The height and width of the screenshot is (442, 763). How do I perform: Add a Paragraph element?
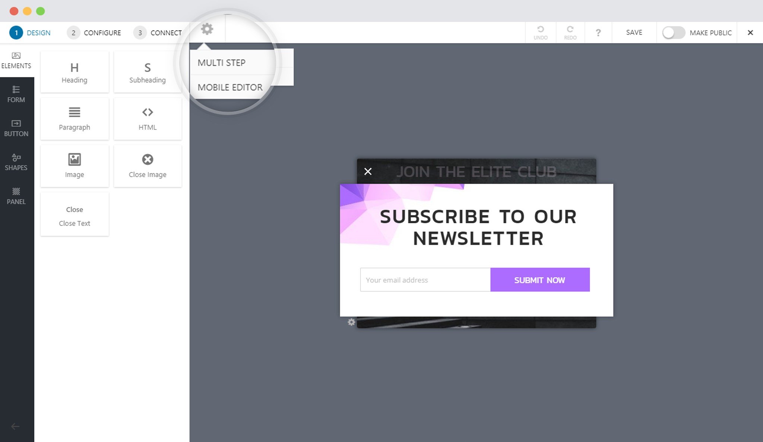75,119
